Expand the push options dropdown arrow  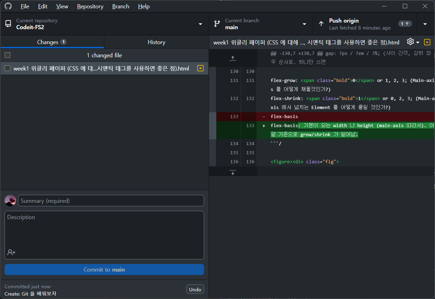point(425,24)
